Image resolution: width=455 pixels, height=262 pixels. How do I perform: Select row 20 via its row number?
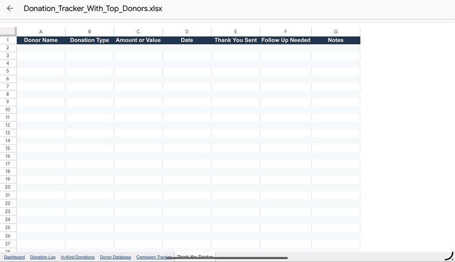[8, 187]
